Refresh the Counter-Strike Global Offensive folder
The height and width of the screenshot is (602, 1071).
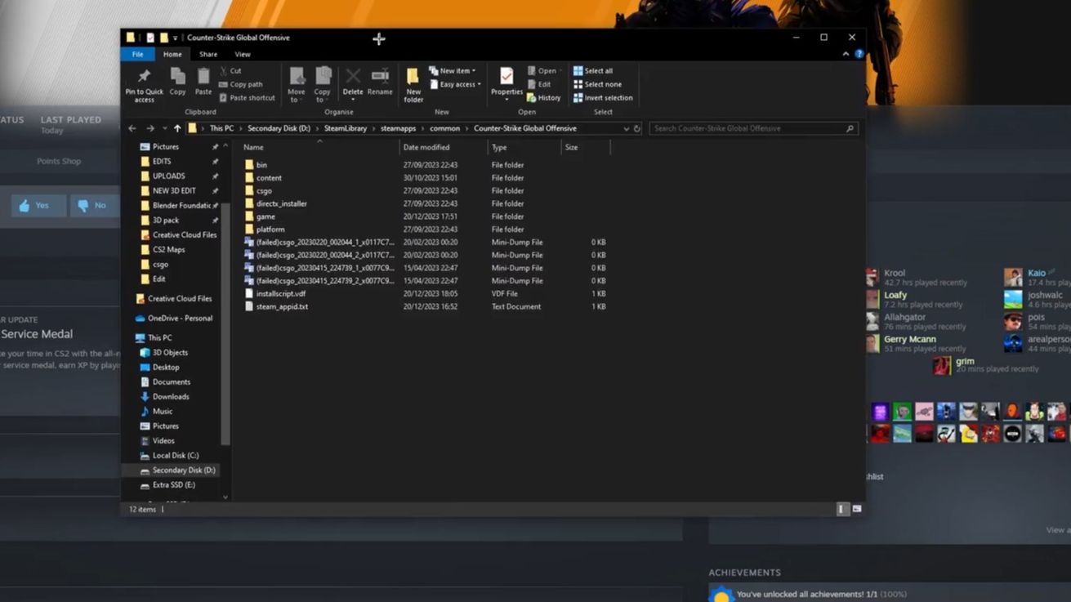[x=637, y=128]
